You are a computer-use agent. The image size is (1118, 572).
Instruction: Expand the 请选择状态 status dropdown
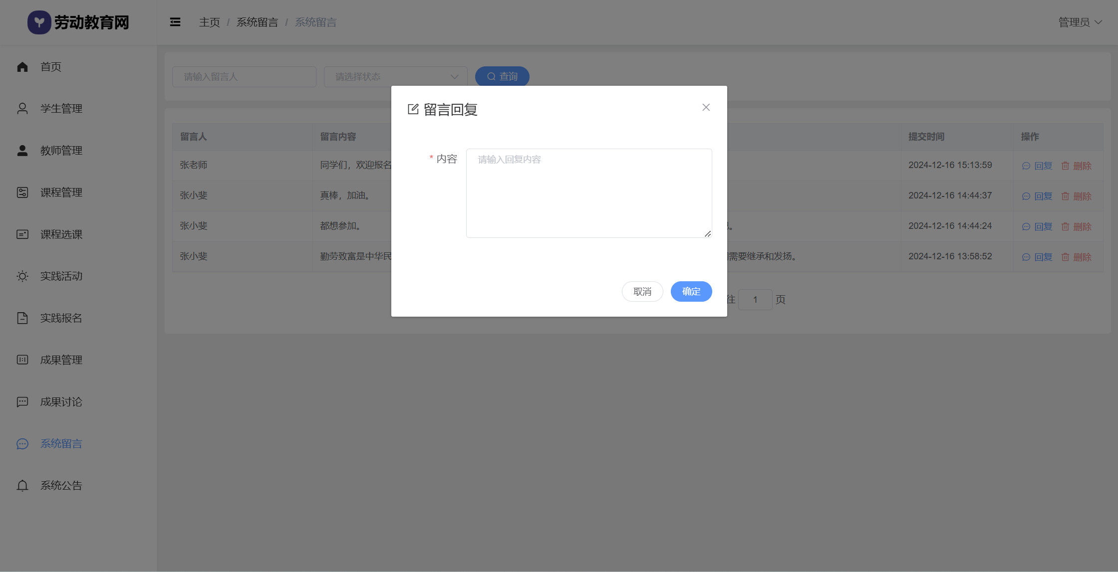tap(395, 77)
